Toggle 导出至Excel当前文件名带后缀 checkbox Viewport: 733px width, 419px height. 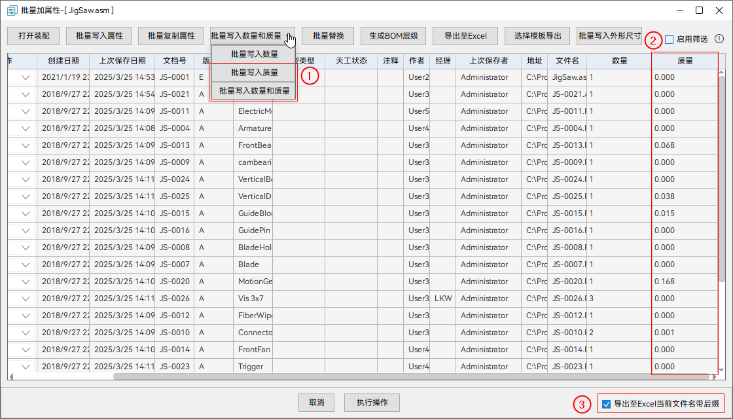pos(606,404)
